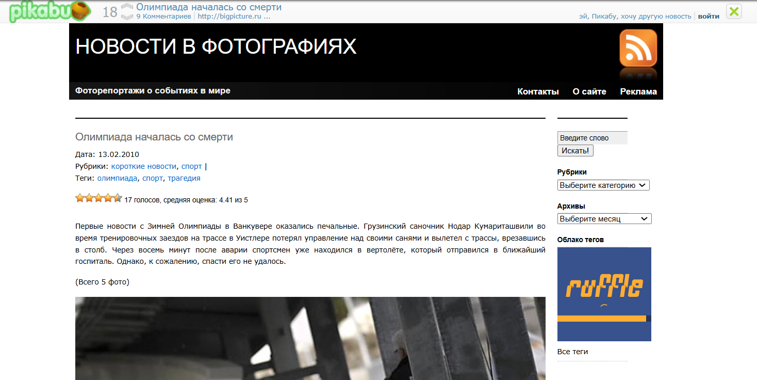757x380 pixels.
Task: Open the article photo thumbnail
Action: coord(310,338)
